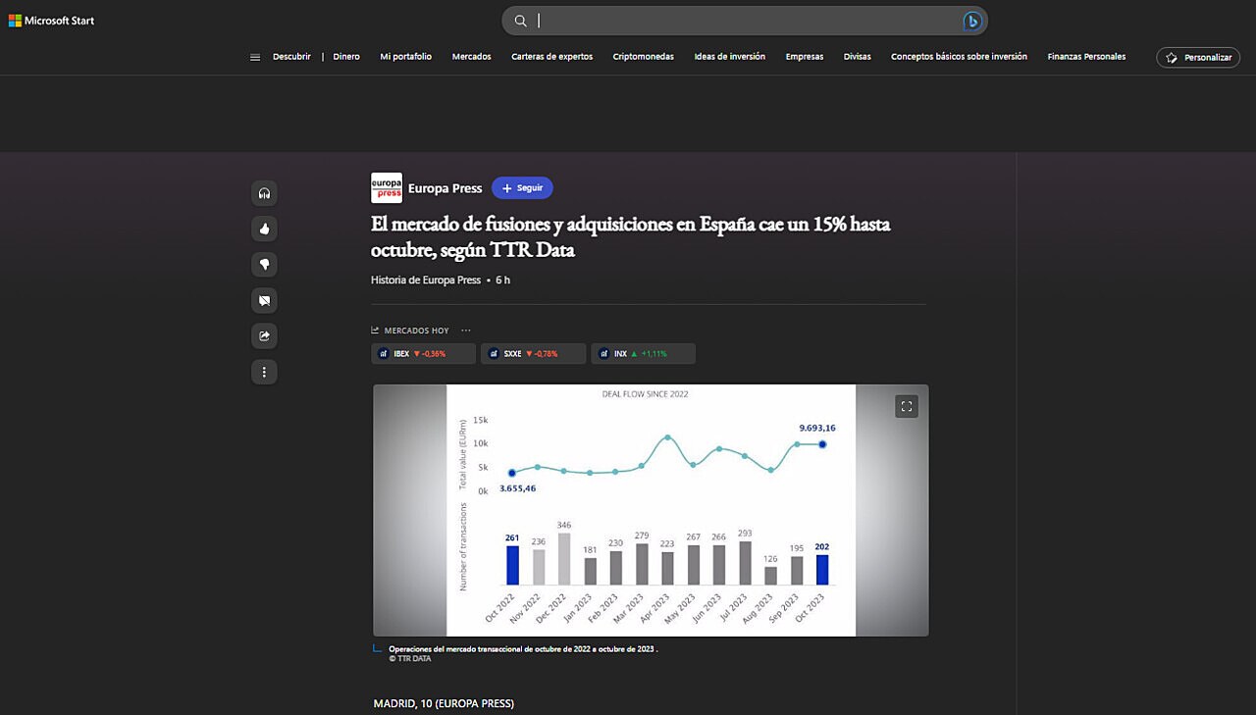Screen dimensions: 1256x715
Task: Click 'Historia de Europa Press' byline
Action: tap(426, 281)
